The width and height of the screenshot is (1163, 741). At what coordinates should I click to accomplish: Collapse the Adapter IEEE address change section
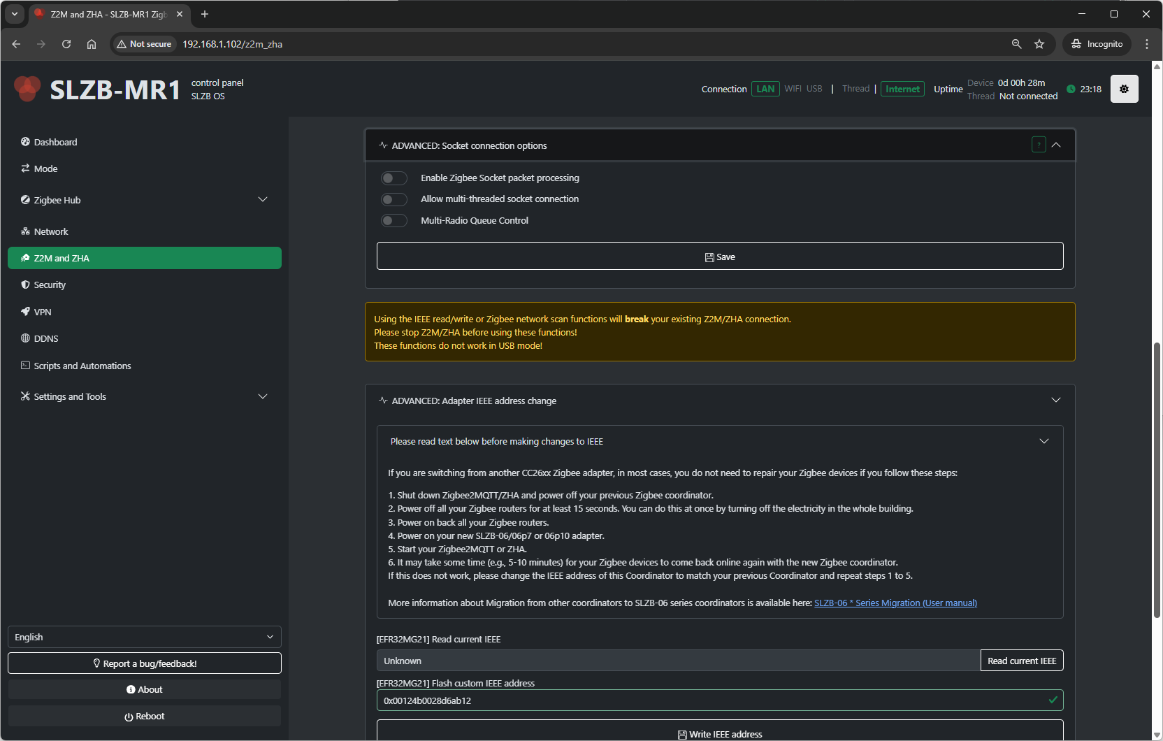(1055, 401)
